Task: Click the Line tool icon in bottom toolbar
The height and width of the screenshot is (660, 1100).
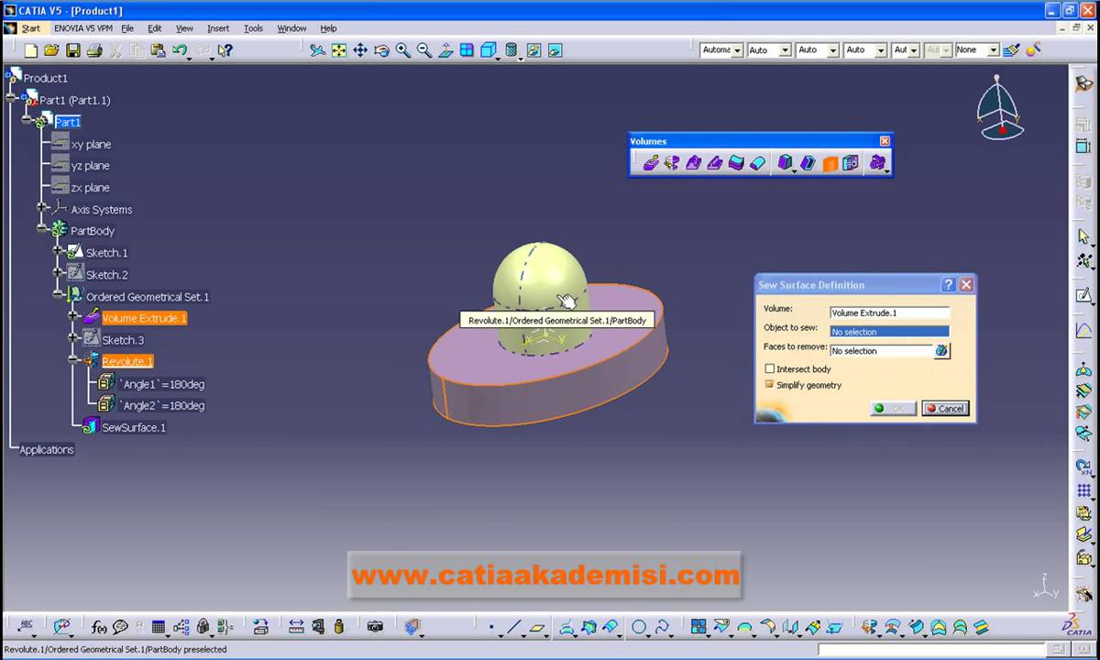Action: tap(513, 627)
